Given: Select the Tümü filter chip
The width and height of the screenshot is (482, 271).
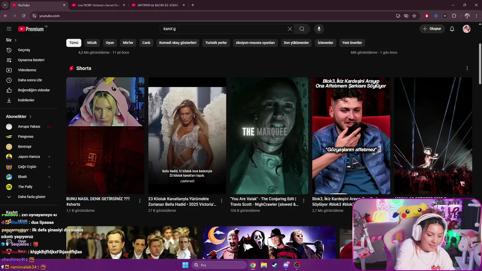Looking at the screenshot, I should [x=74, y=43].
